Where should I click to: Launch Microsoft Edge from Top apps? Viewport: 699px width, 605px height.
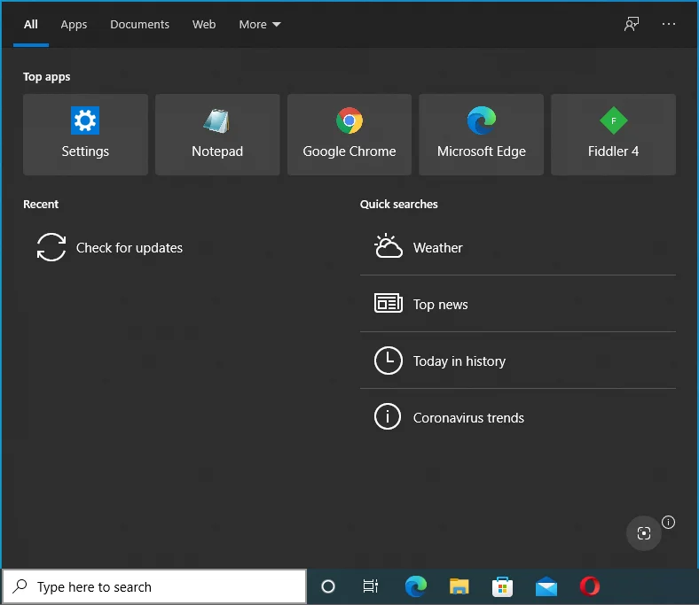coord(482,135)
